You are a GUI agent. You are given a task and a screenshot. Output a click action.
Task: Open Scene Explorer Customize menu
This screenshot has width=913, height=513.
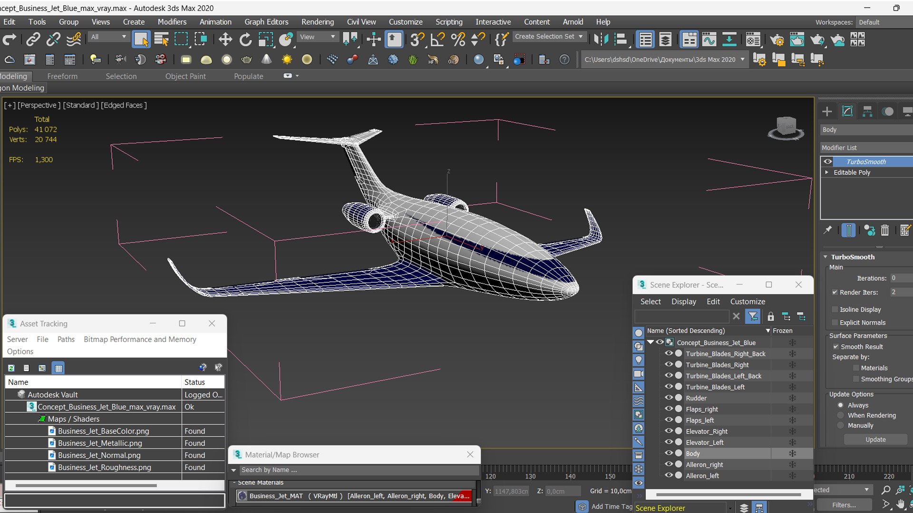coord(748,302)
